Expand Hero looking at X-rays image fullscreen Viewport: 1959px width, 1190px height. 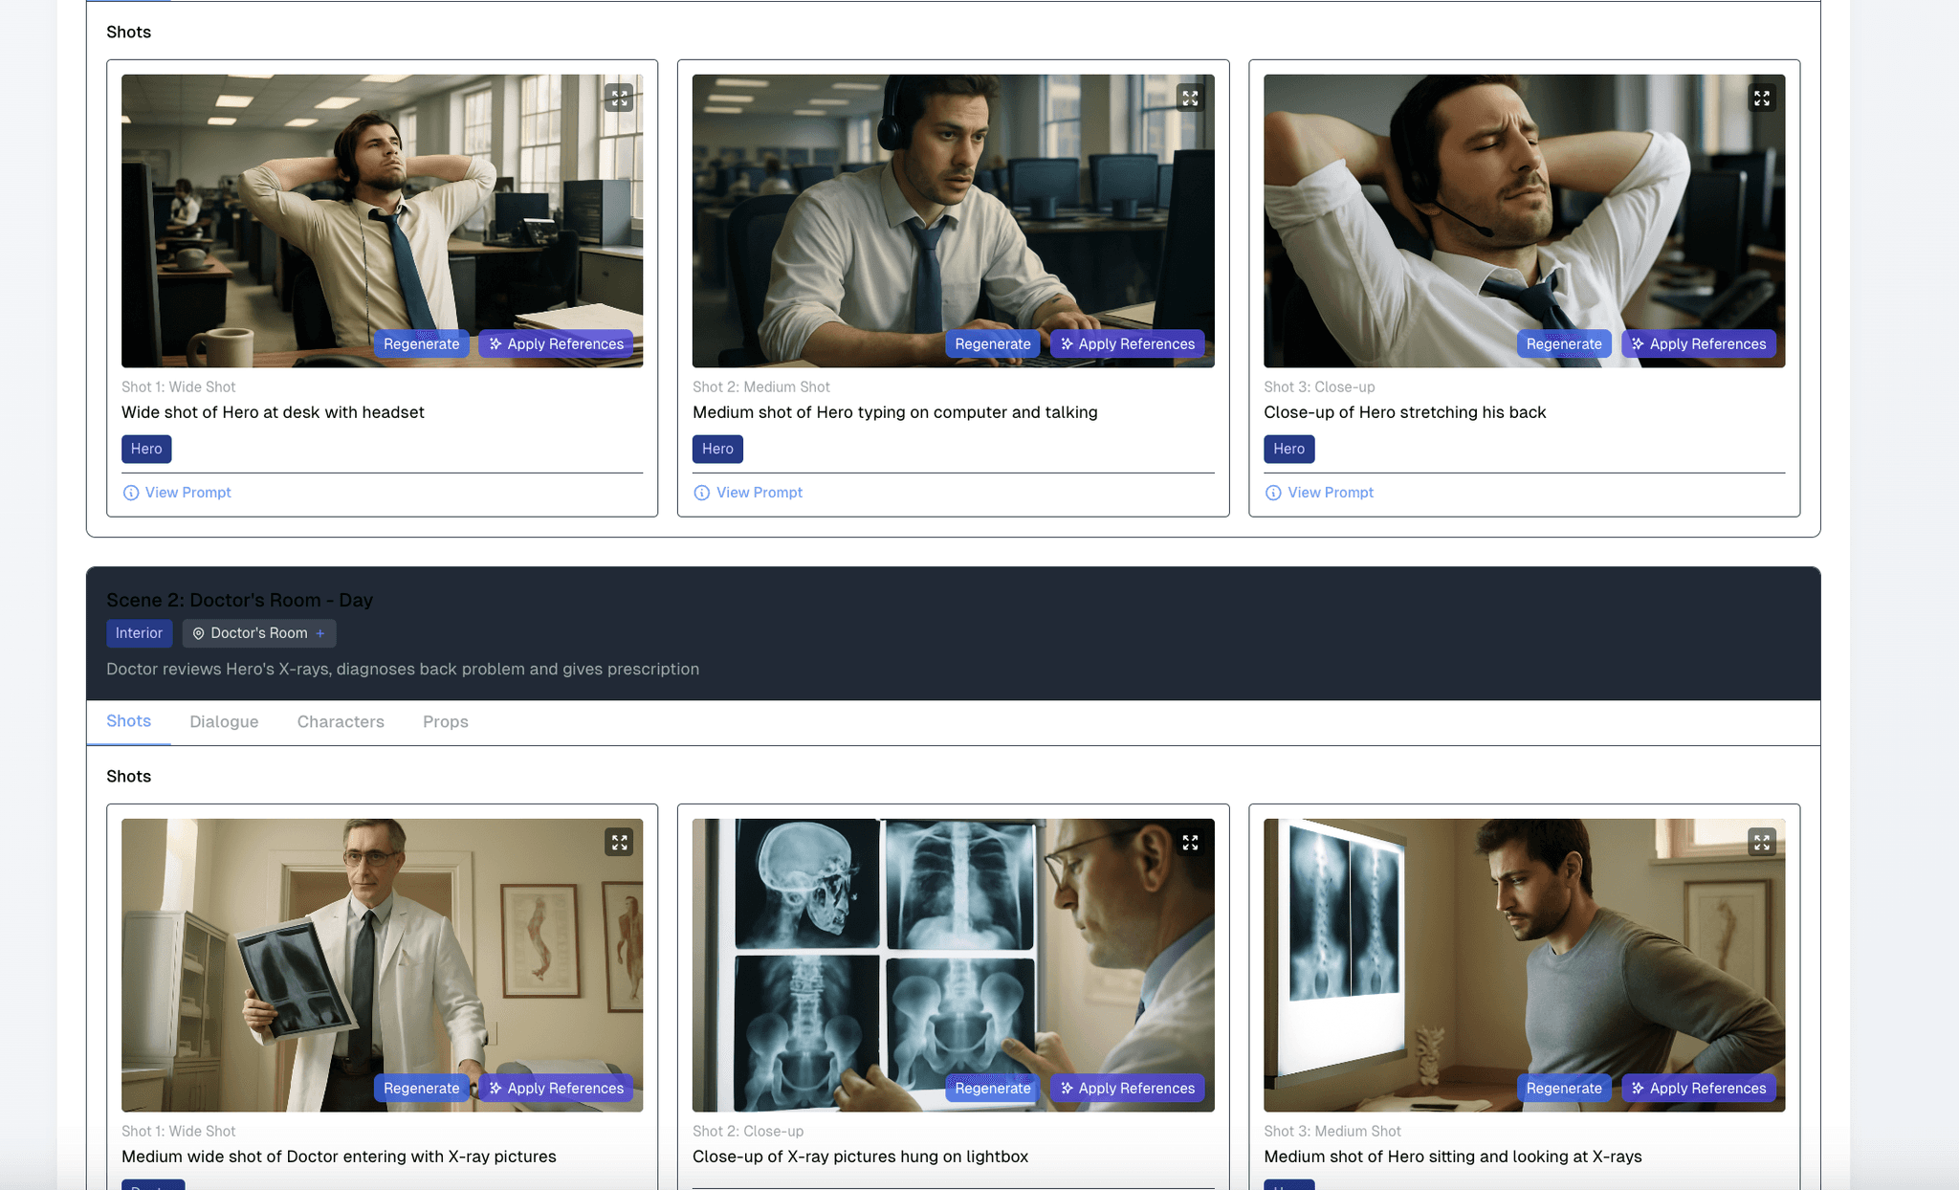coord(1761,842)
